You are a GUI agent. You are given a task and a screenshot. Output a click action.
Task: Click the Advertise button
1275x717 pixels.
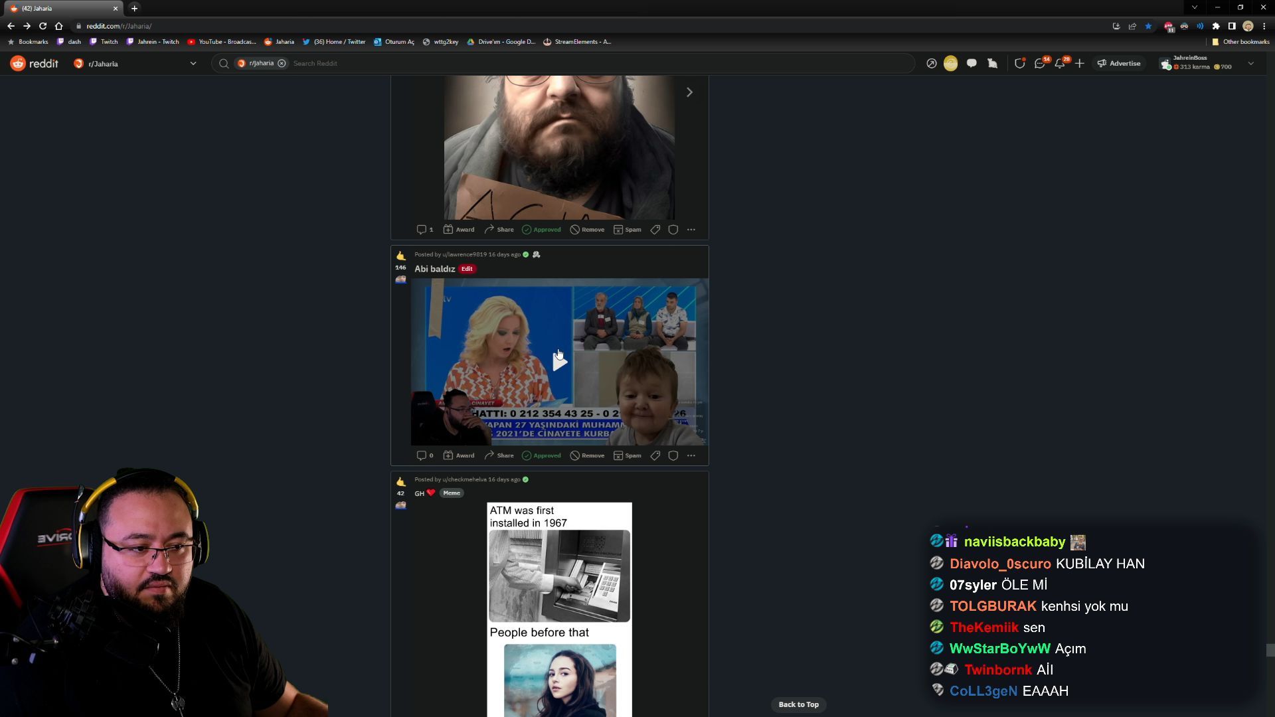pyautogui.click(x=1119, y=64)
